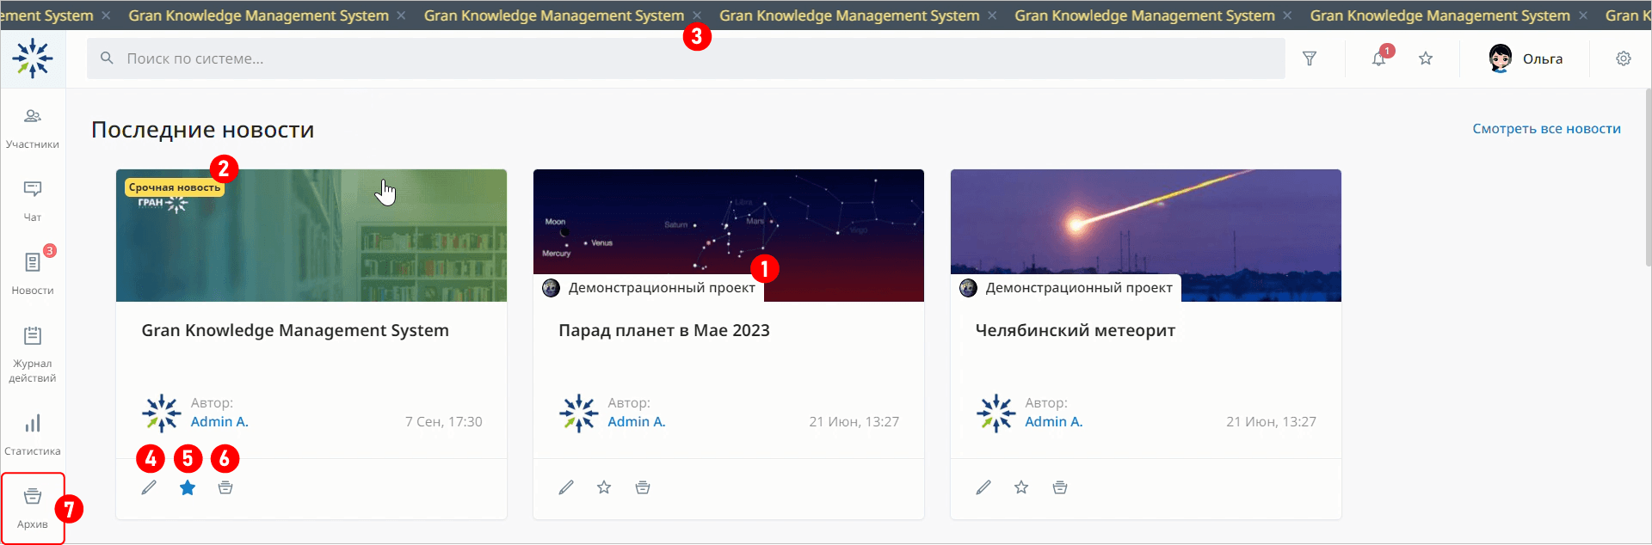Open the Парад планет в Мае 2023 title
Image resolution: width=1652 pixels, height=545 pixels.
(664, 331)
